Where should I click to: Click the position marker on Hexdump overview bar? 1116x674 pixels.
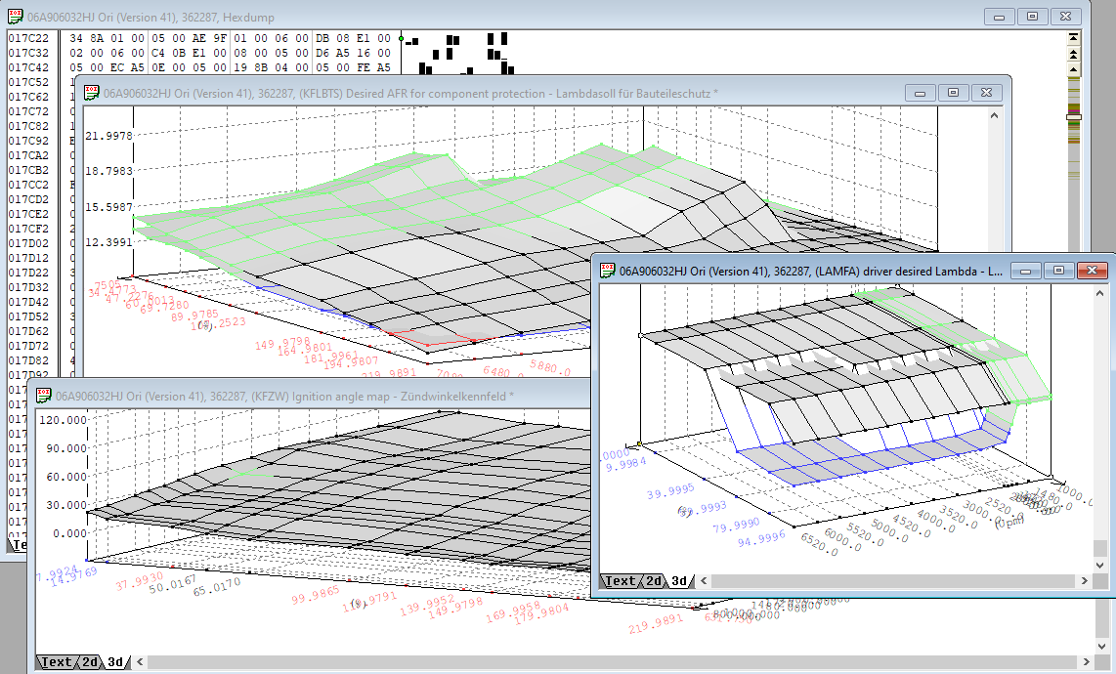pyautogui.click(x=1073, y=116)
